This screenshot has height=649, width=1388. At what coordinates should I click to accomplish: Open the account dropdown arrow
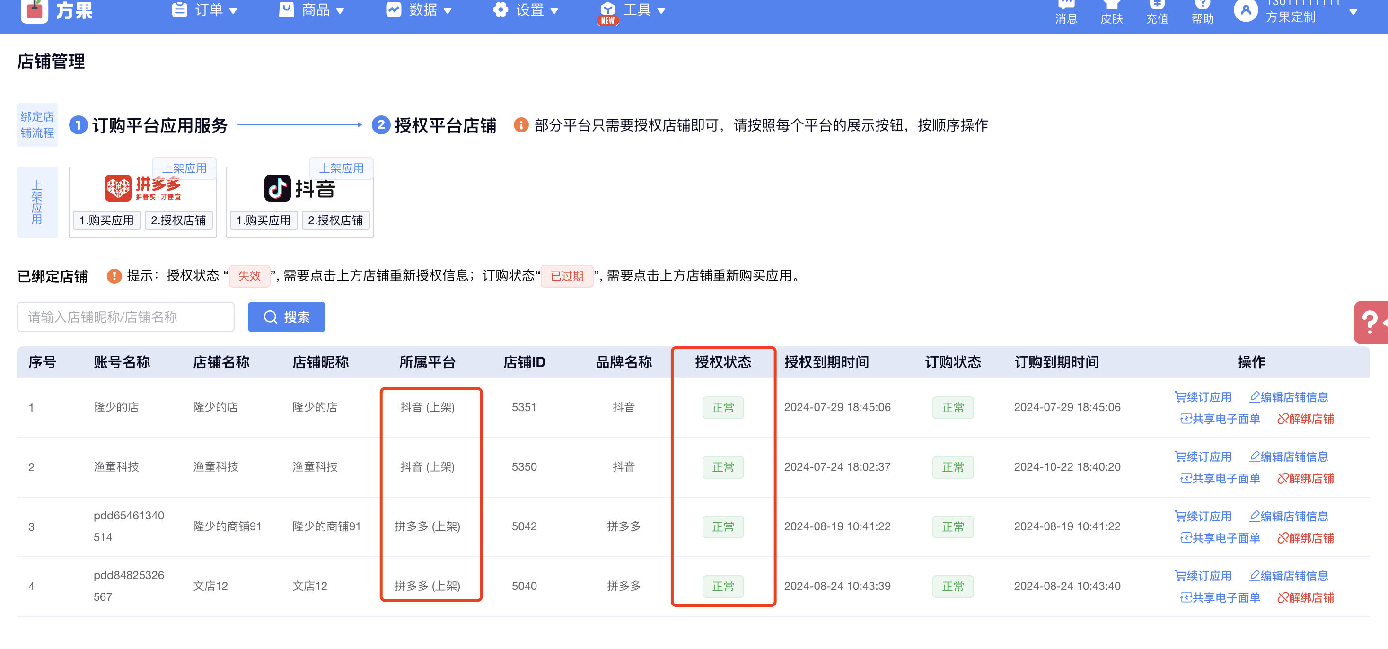pos(1353,11)
